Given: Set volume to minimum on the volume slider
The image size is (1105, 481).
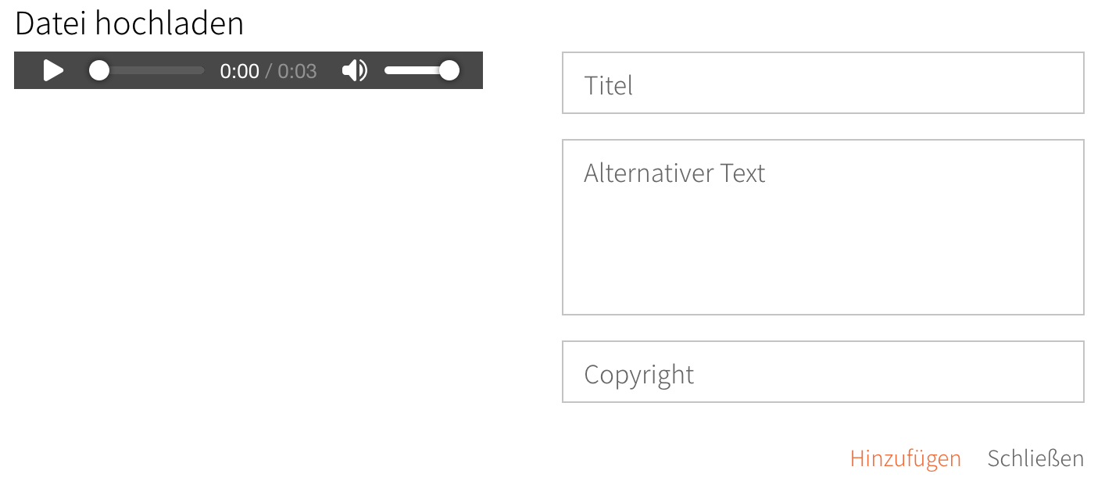Looking at the screenshot, I should [387, 70].
